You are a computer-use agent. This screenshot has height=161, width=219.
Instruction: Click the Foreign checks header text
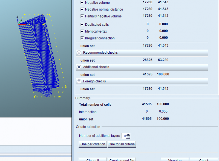pos(94,81)
